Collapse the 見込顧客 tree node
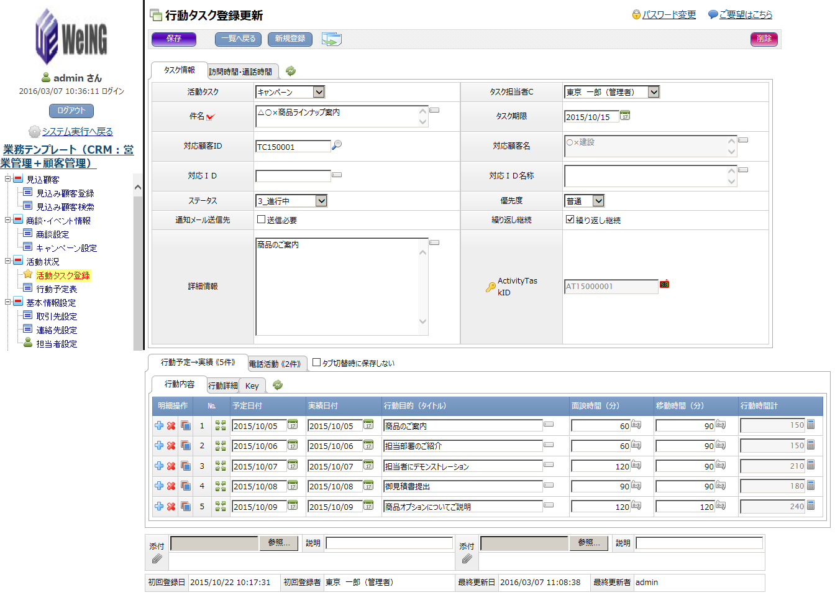Viewport: 835px width, 600px height. click(8, 179)
